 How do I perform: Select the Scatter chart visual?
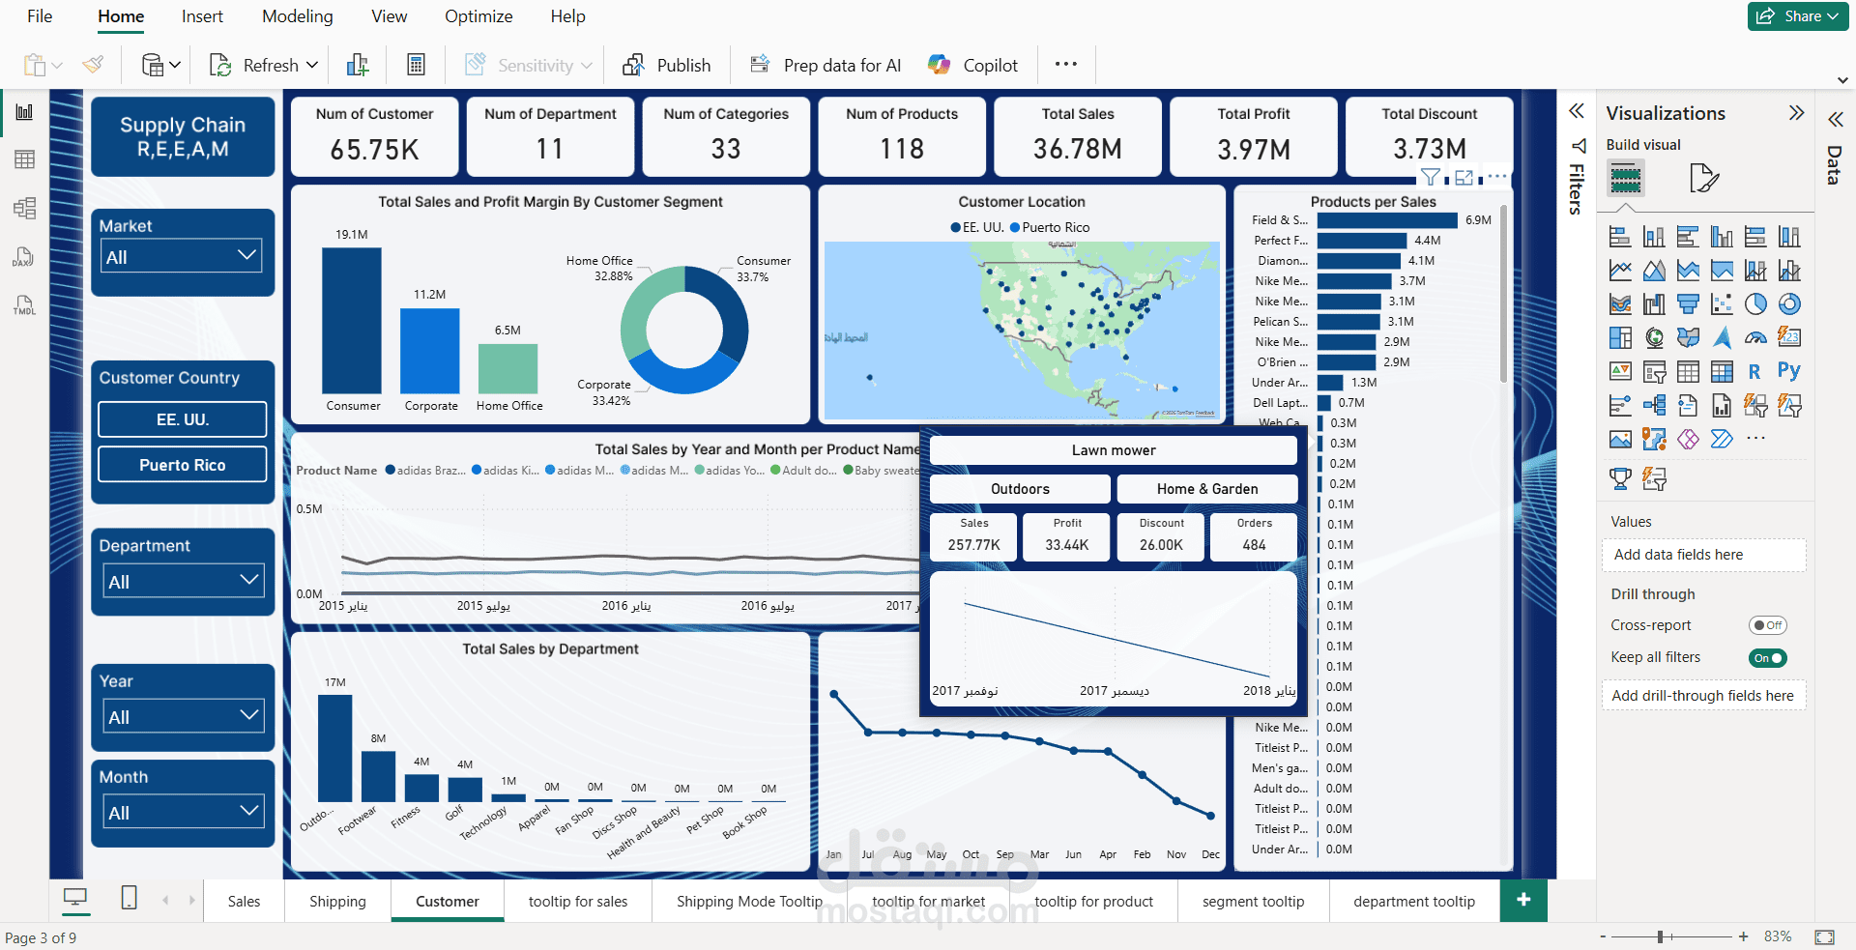(x=1722, y=304)
